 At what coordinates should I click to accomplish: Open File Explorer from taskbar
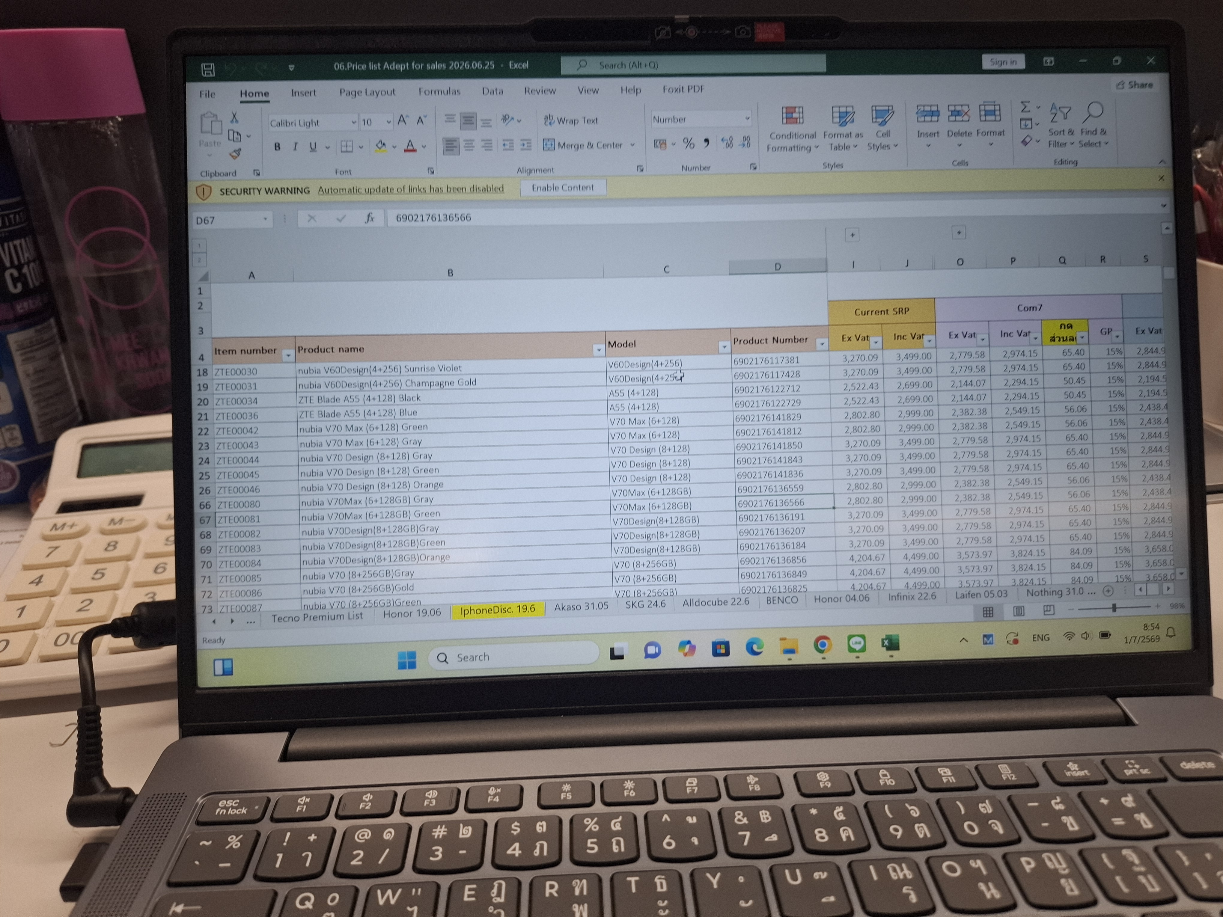coord(789,645)
